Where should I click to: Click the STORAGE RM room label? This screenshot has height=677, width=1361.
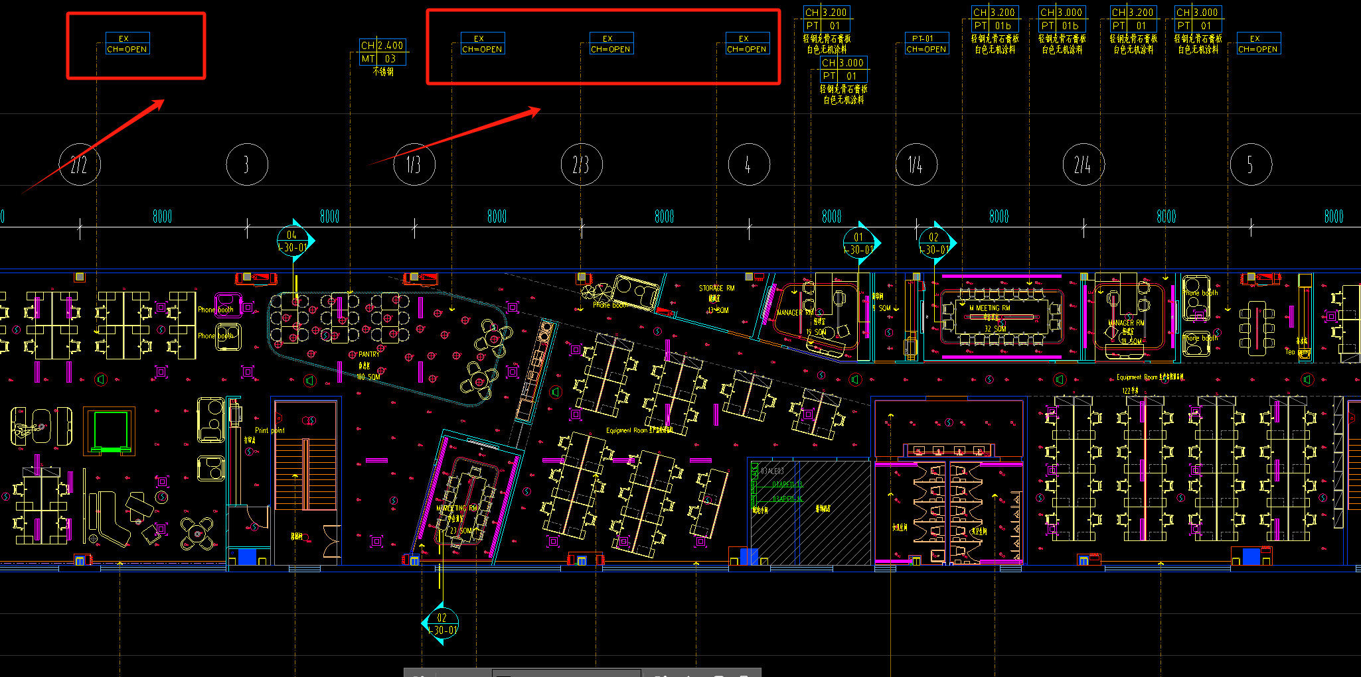point(716,288)
